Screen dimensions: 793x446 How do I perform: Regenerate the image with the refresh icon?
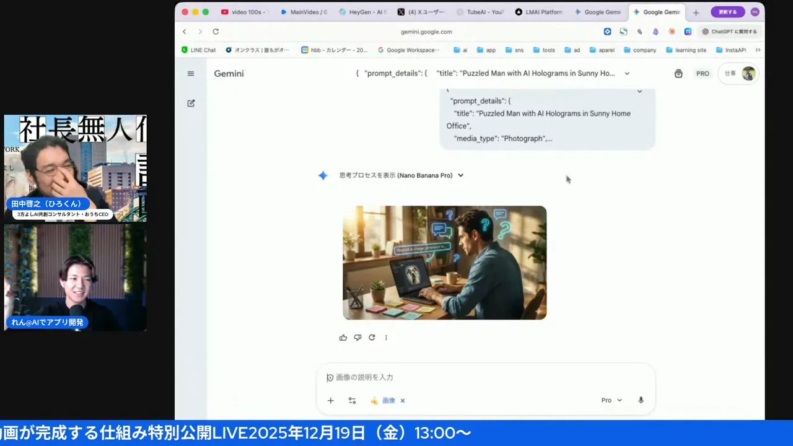[372, 337]
